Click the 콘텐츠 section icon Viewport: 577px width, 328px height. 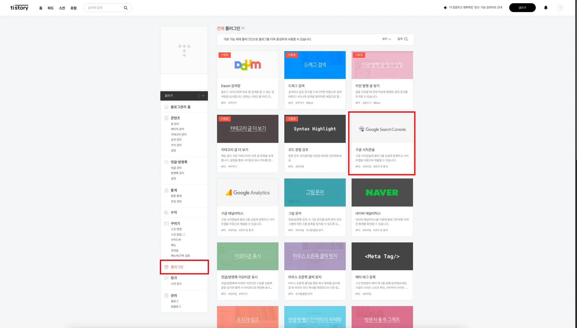click(x=166, y=118)
